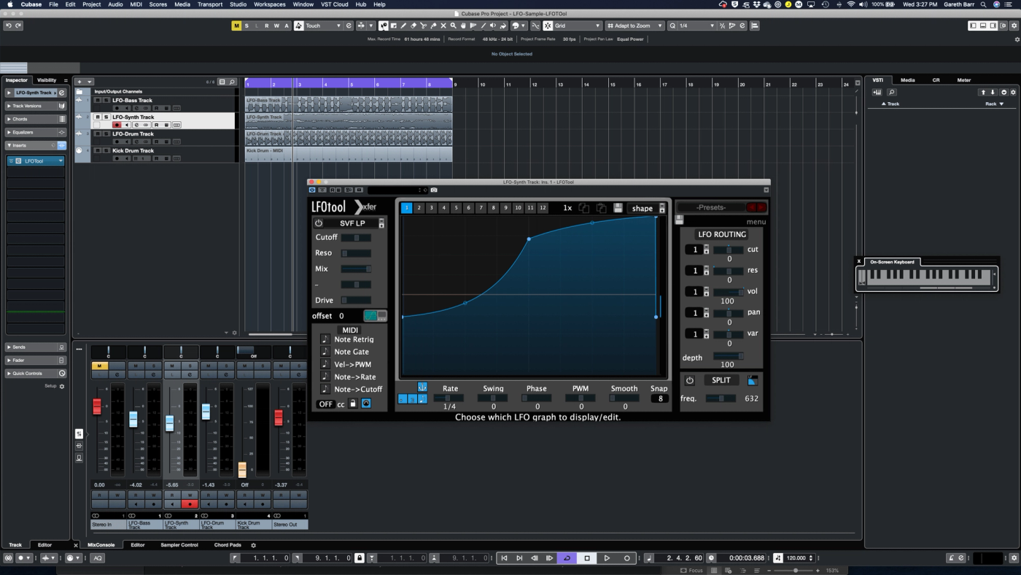Click the anchor icon above Rate
This screenshot has height=575, width=1021.
(x=422, y=387)
